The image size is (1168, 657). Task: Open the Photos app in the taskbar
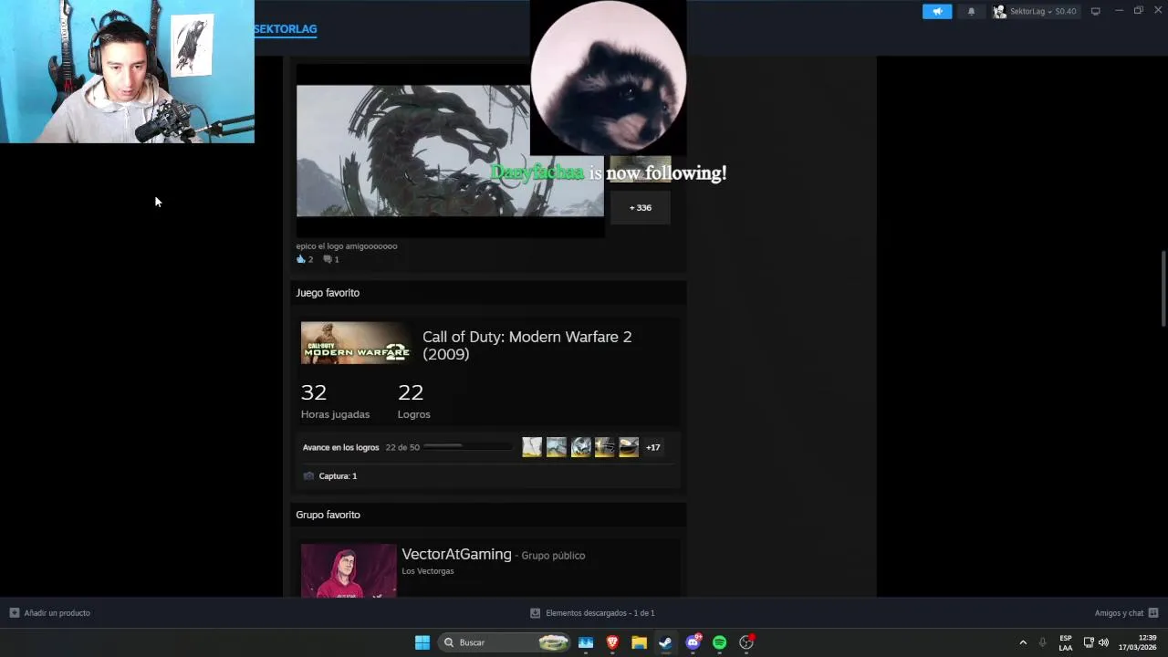tap(586, 642)
